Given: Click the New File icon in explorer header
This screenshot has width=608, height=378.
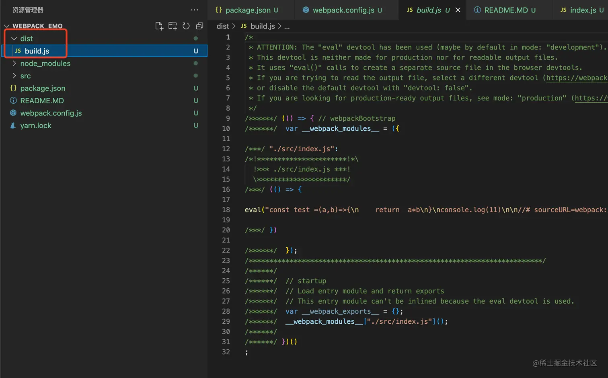Looking at the screenshot, I should [159, 26].
